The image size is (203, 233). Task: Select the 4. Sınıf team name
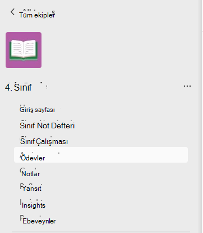click(19, 87)
